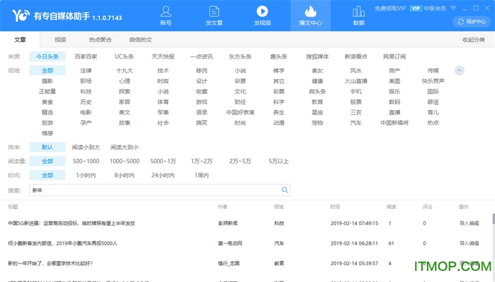
Task: Filter time to 8小时内
Action: click(124, 175)
